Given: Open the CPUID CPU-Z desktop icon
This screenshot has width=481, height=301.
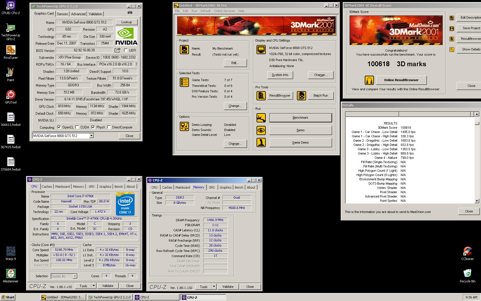Looking at the screenshot, I should pos(11,5).
